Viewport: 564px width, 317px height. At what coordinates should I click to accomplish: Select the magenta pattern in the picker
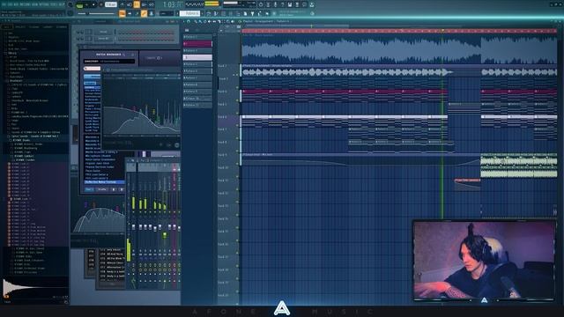tap(197, 44)
